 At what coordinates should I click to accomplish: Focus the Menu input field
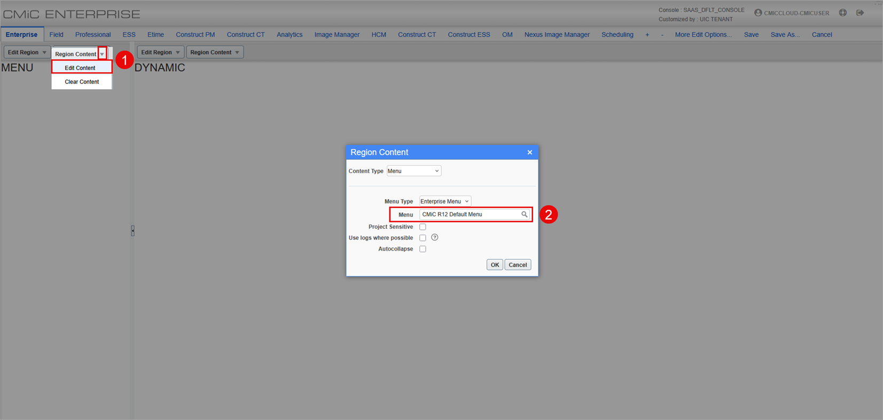pyautogui.click(x=470, y=214)
